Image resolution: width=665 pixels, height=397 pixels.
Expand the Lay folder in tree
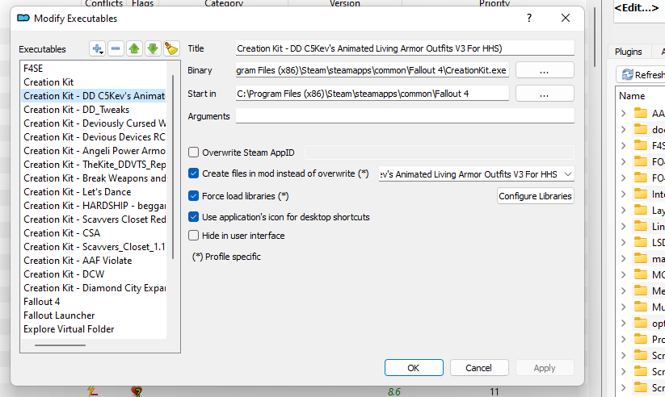624,210
